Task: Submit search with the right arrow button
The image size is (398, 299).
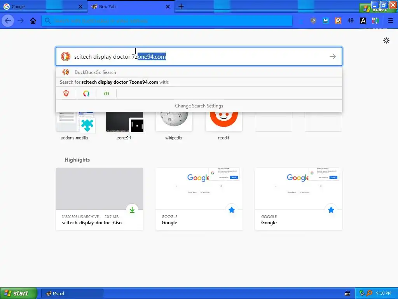Action: pos(333,56)
